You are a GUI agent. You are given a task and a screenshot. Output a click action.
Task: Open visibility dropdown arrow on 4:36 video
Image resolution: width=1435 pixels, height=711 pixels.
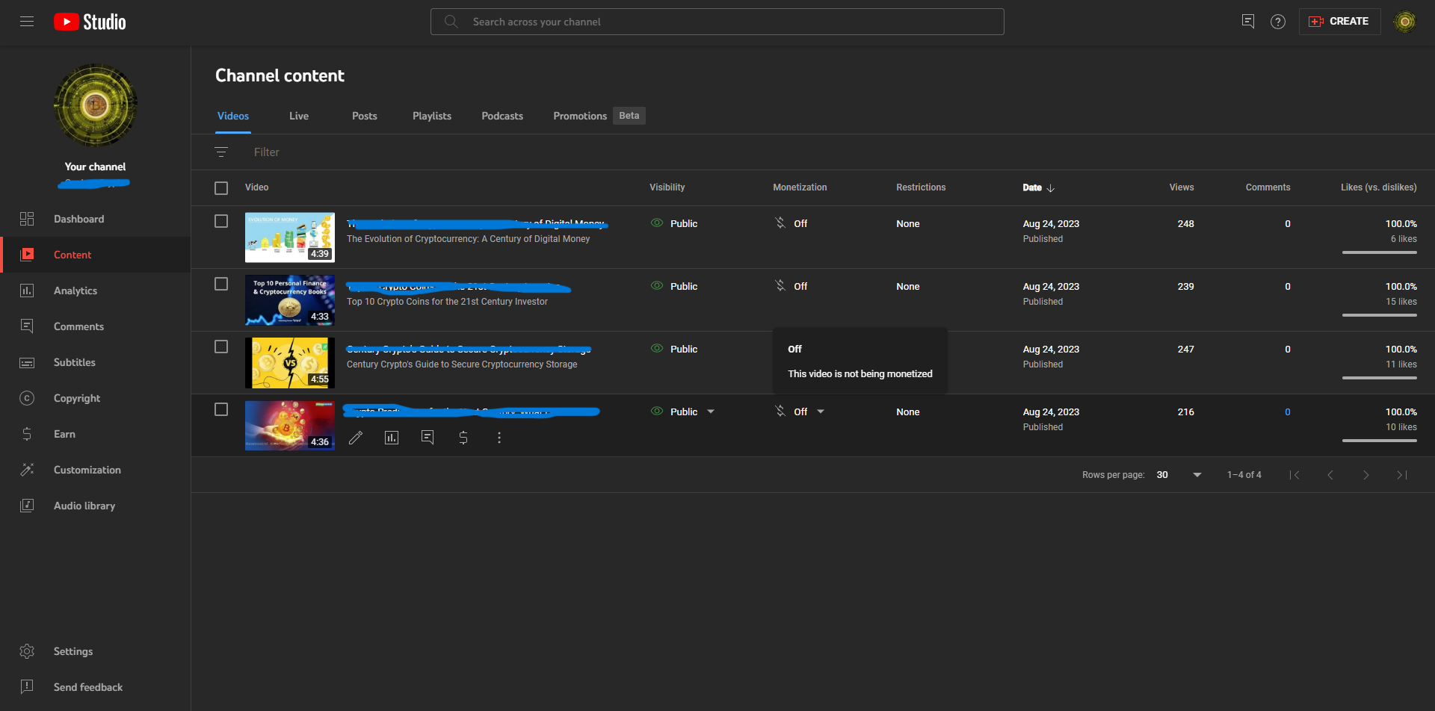click(711, 412)
